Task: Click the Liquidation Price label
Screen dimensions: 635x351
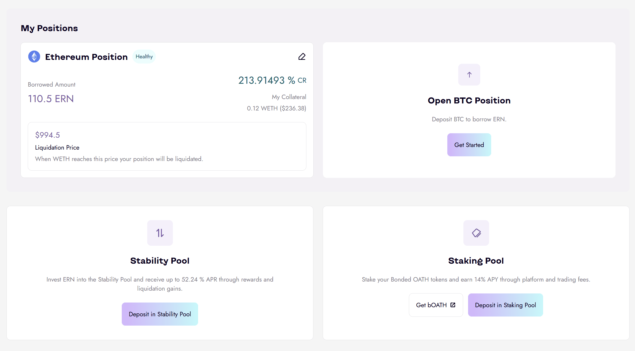Action: pos(57,148)
